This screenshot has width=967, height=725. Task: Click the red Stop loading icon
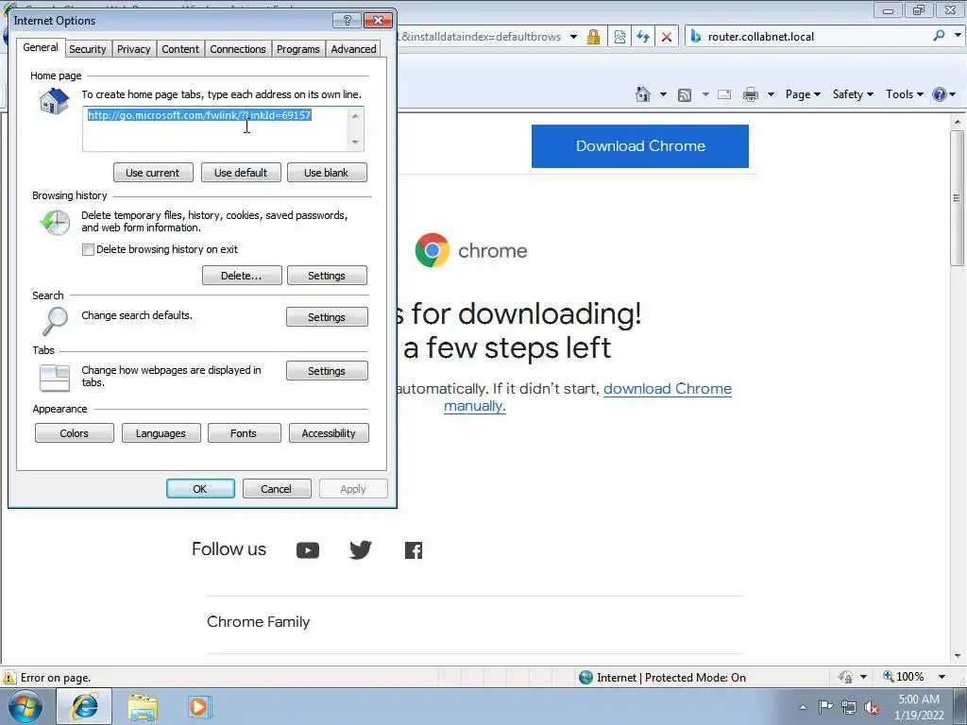667,37
